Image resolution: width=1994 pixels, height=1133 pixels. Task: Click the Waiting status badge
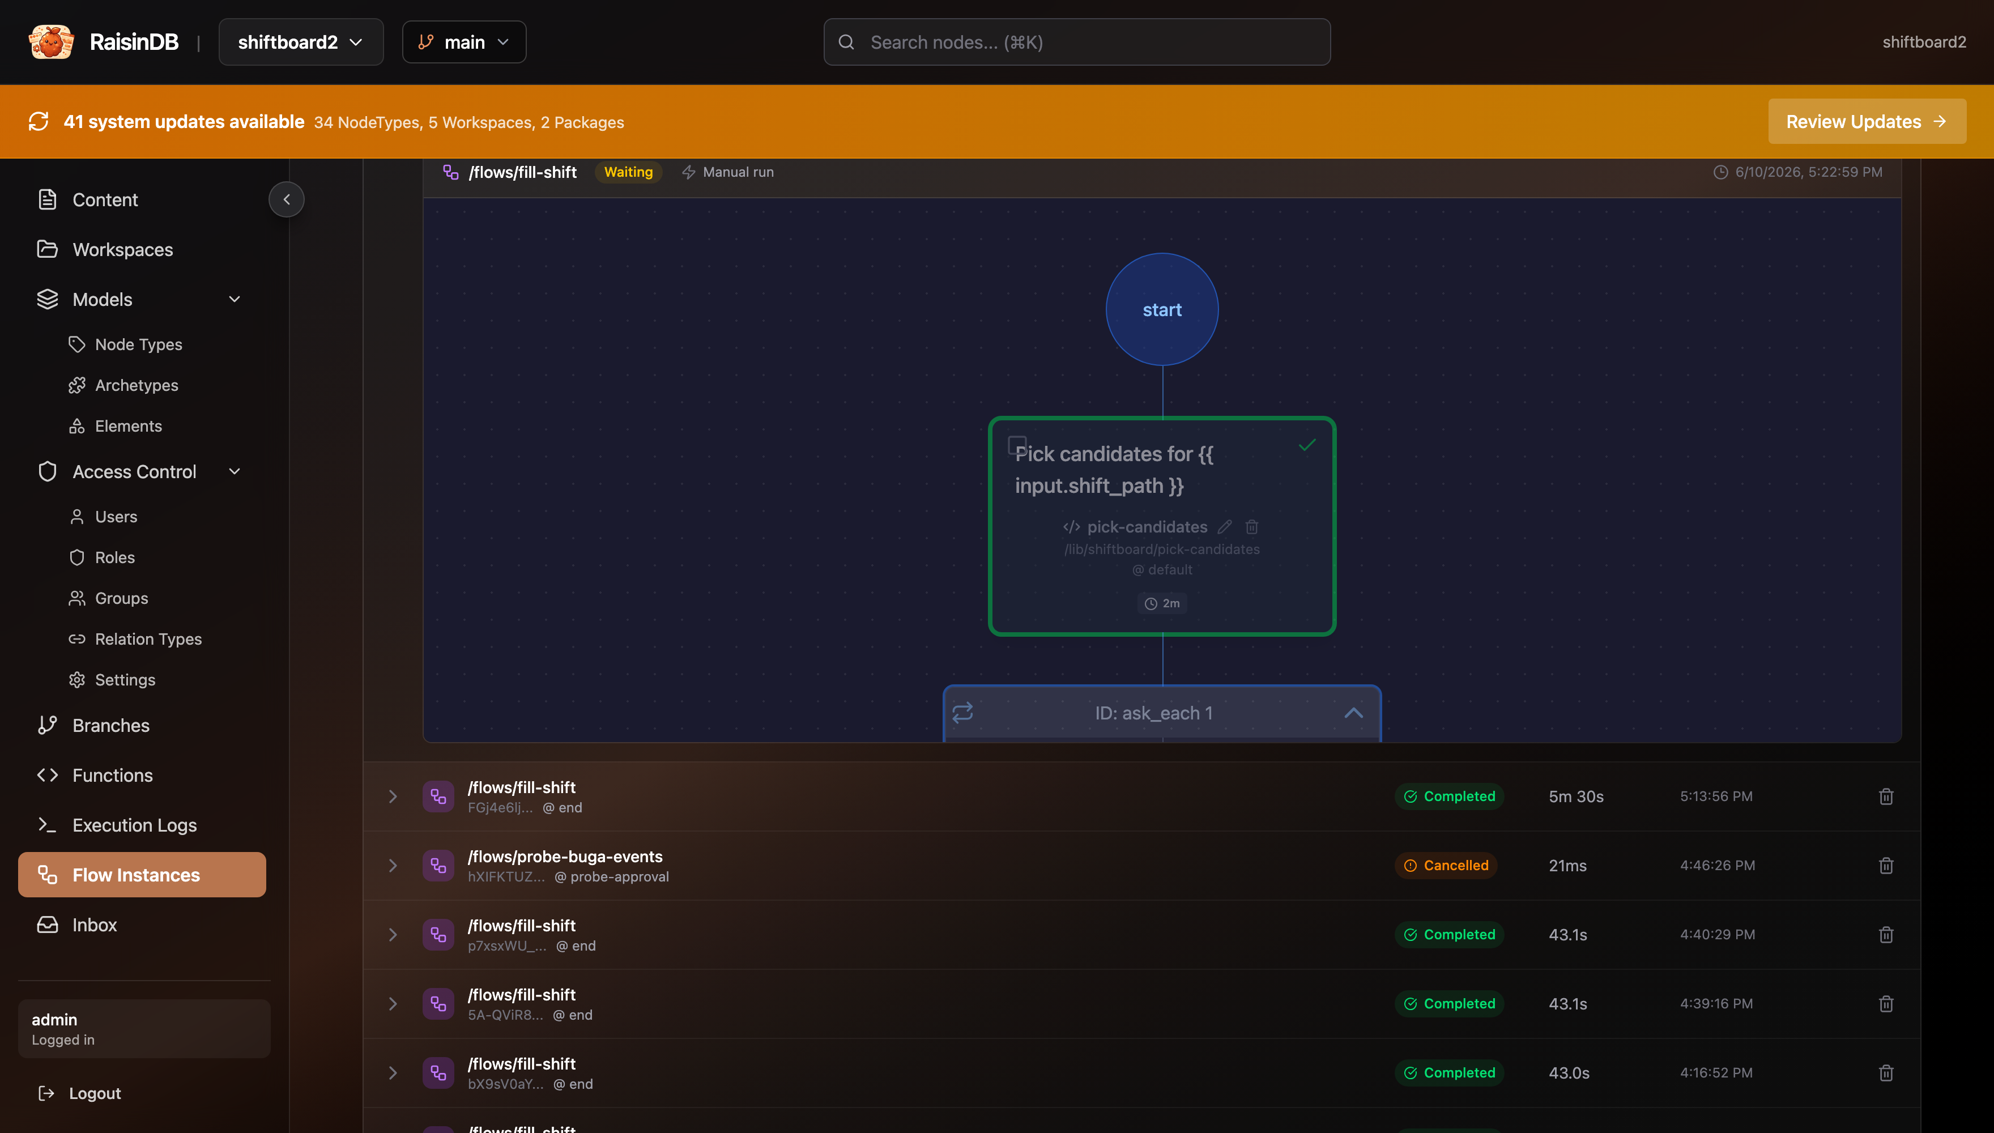click(628, 172)
